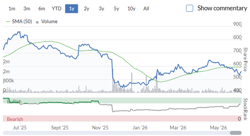The image size is (250, 136).
Task: Click the Mar '26 axis label
Action: coord(178,128)
